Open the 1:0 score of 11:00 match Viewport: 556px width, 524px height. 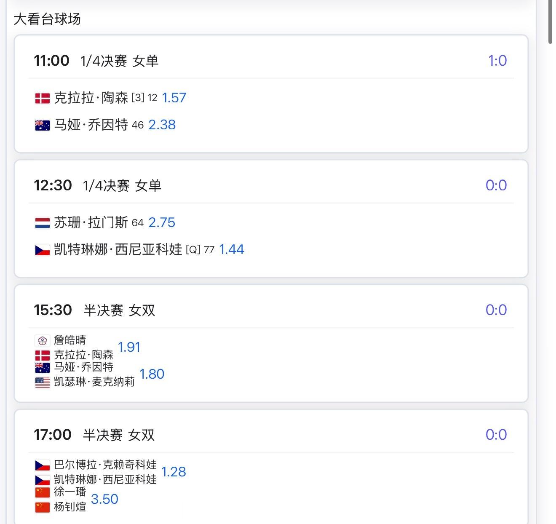tap(497, 61)
